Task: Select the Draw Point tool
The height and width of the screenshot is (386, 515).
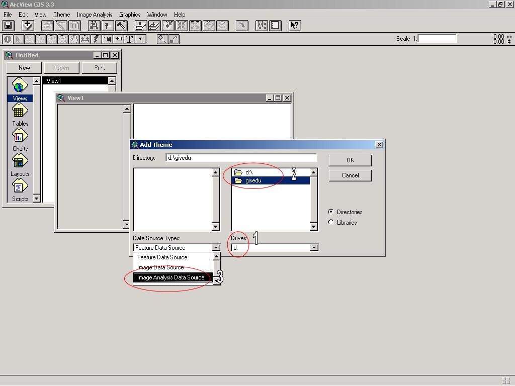Action: [x=141, y=39]
